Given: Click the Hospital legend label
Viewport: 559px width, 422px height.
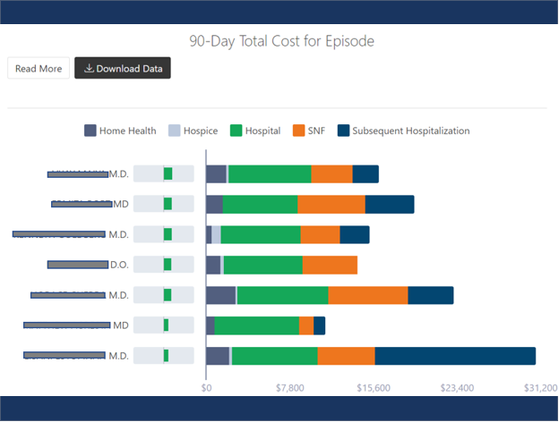Looking at the screenshot, I should [x=262, y=131].
